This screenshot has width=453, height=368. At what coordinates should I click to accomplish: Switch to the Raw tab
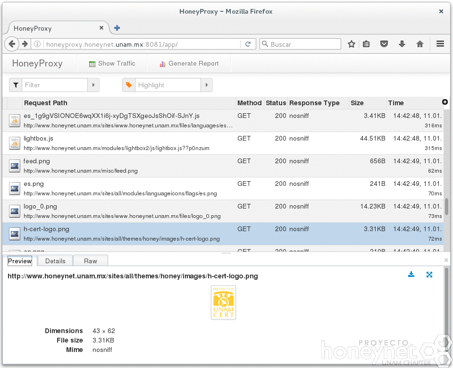91,261
